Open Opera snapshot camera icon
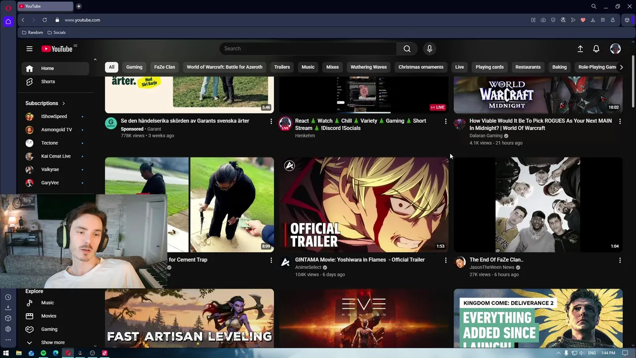The height and width of the screenshot is (358, 636). (x=543, y=20)
